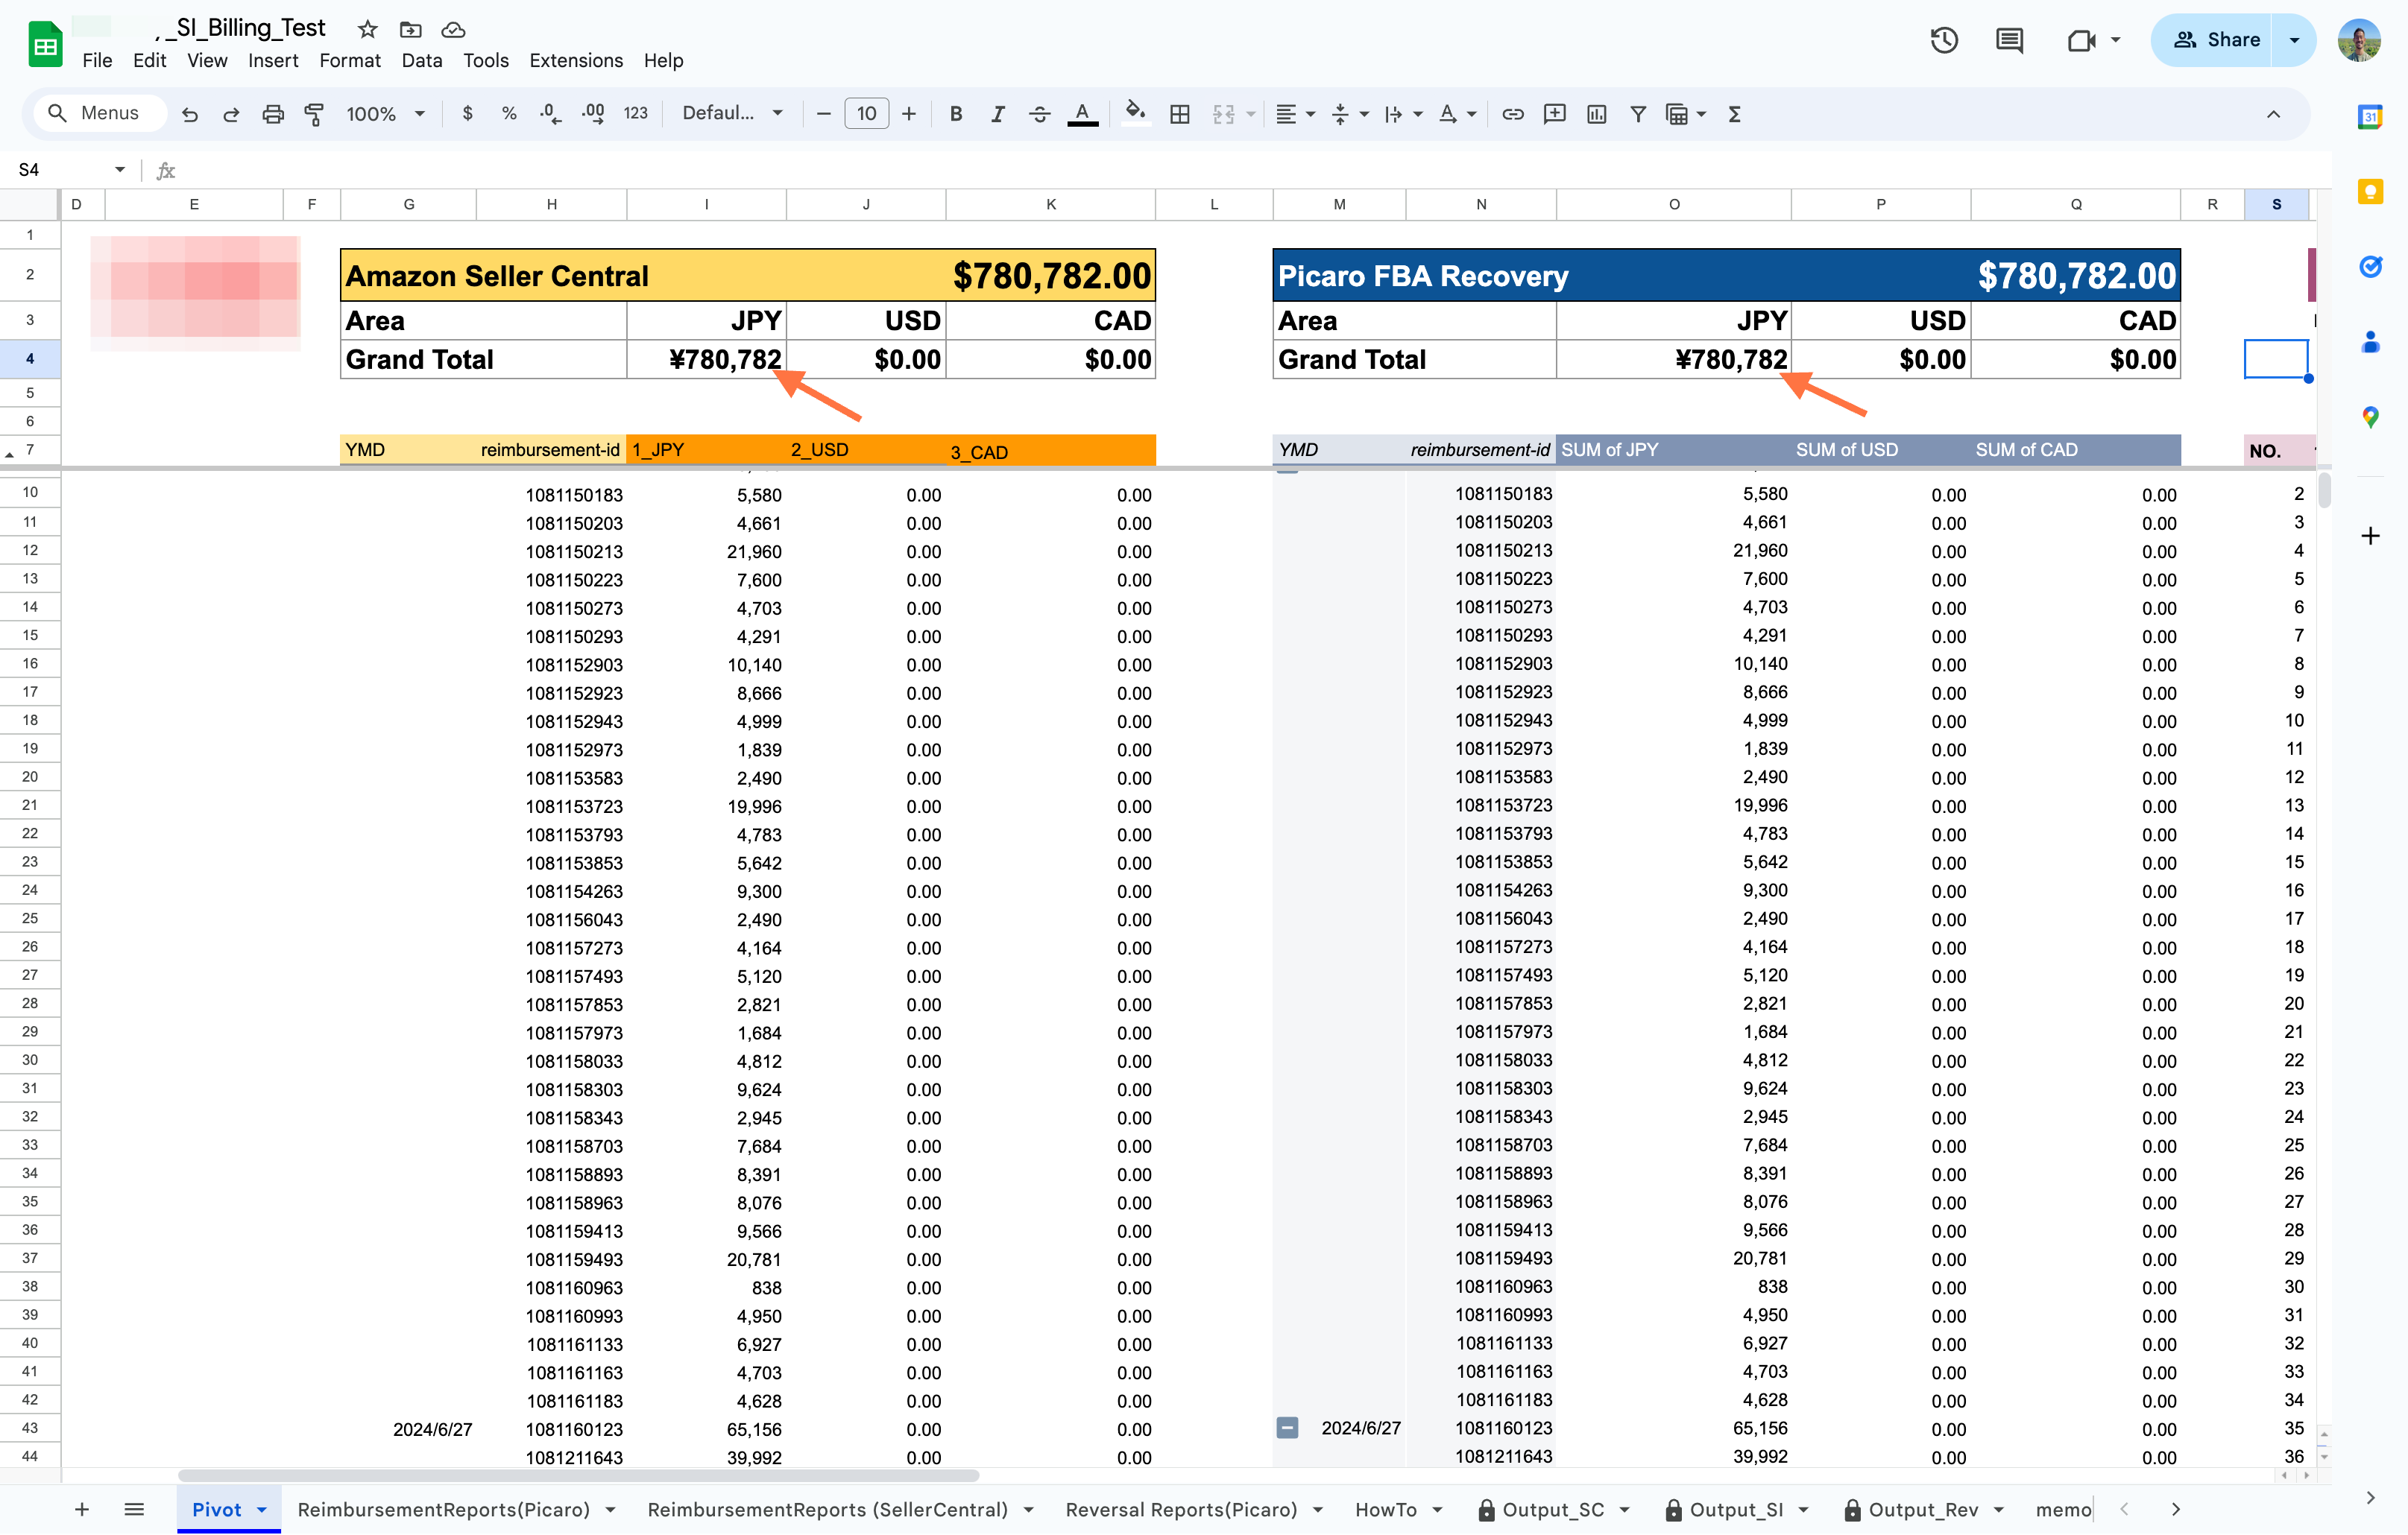2408x1535 pixels.
Task: Open the Name box dropdown
Action: point(120,170)
